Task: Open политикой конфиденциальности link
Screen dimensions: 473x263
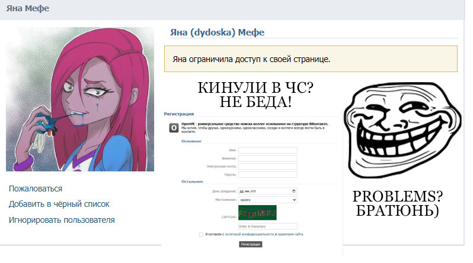Action: 249,234
